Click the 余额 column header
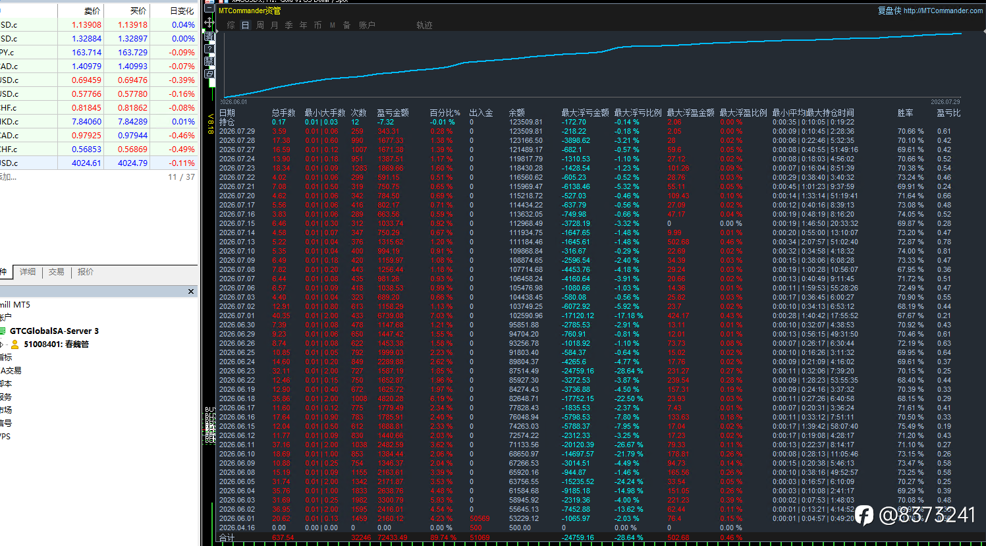The width and height of the screenshot is (986, 546). 517,113
